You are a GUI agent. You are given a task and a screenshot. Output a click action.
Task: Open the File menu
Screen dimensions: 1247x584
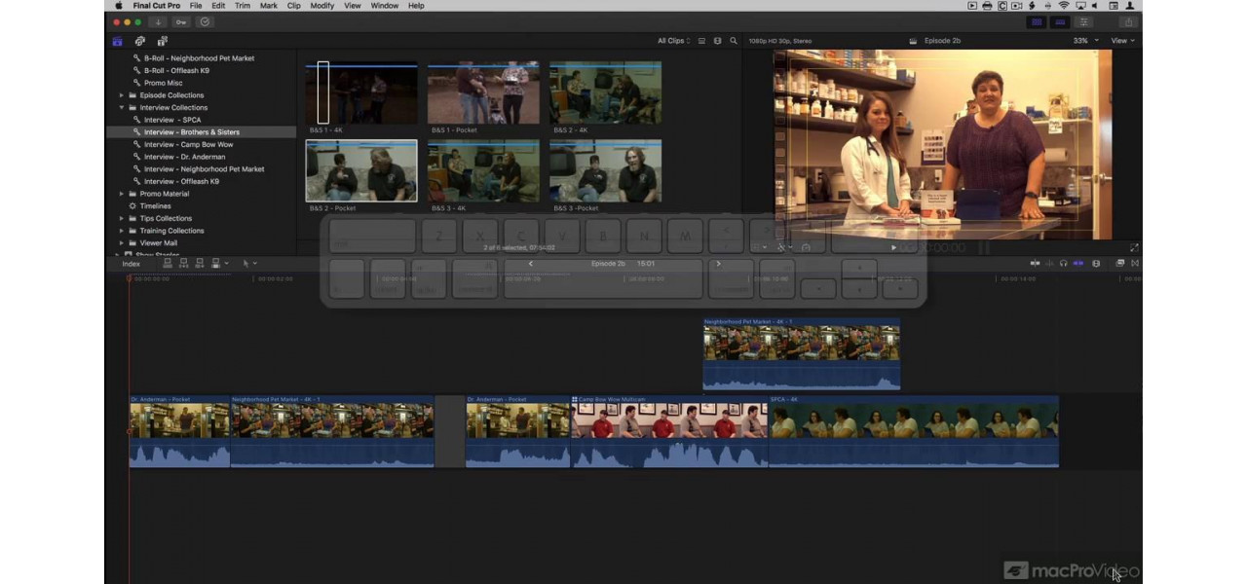pos(196,6)
